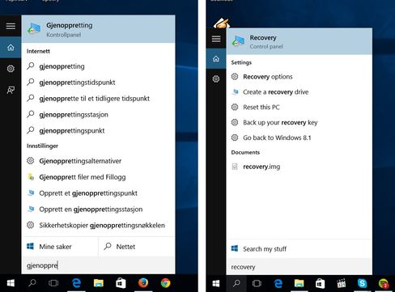Open hamburger menu in Norwegian search panel
The height and width of the screenshot is (292, 395).
pyautogui.click(x=11, y=26)
